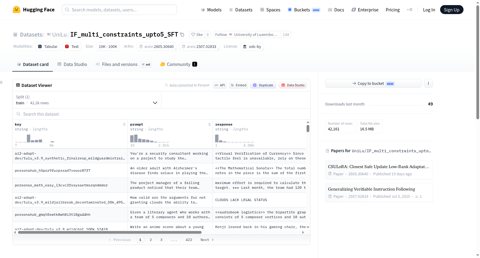Open the three-dot options menu beside Copy to bucket

tap(428, 83)
